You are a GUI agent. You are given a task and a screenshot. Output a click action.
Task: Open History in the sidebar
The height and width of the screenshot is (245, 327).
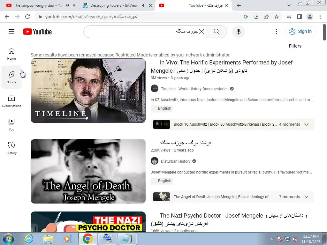coord(11,148)
